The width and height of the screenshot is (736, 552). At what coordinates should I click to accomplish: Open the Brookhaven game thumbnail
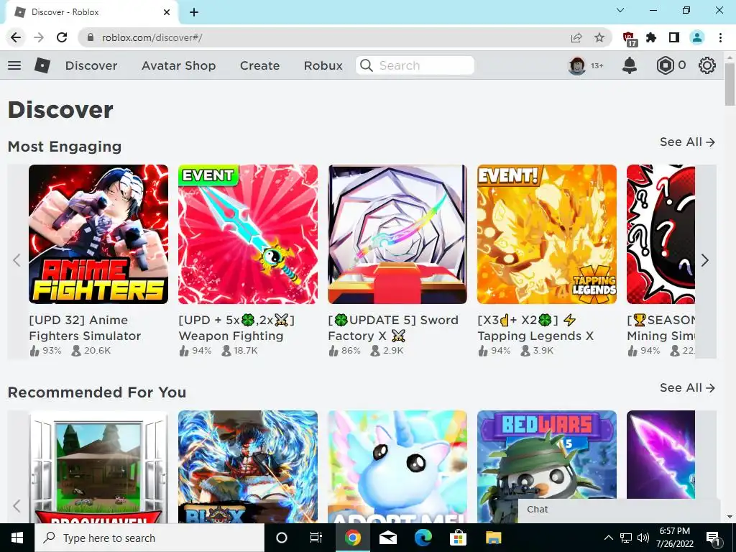click(x=98, y=467)
